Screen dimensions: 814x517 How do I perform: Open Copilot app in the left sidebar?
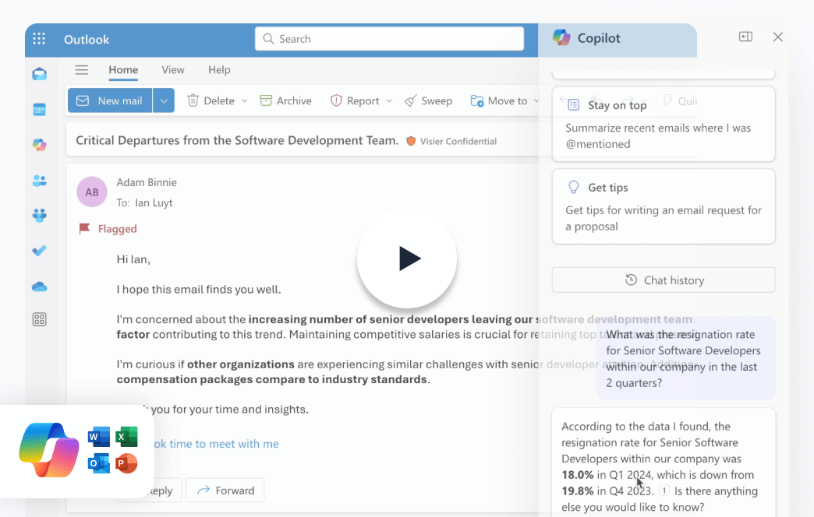click(39, 145)
